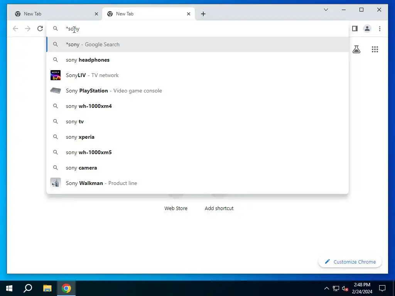
Task: Click search icon beside '*sony - Google Search'
Action: click(x=56, y=44)
